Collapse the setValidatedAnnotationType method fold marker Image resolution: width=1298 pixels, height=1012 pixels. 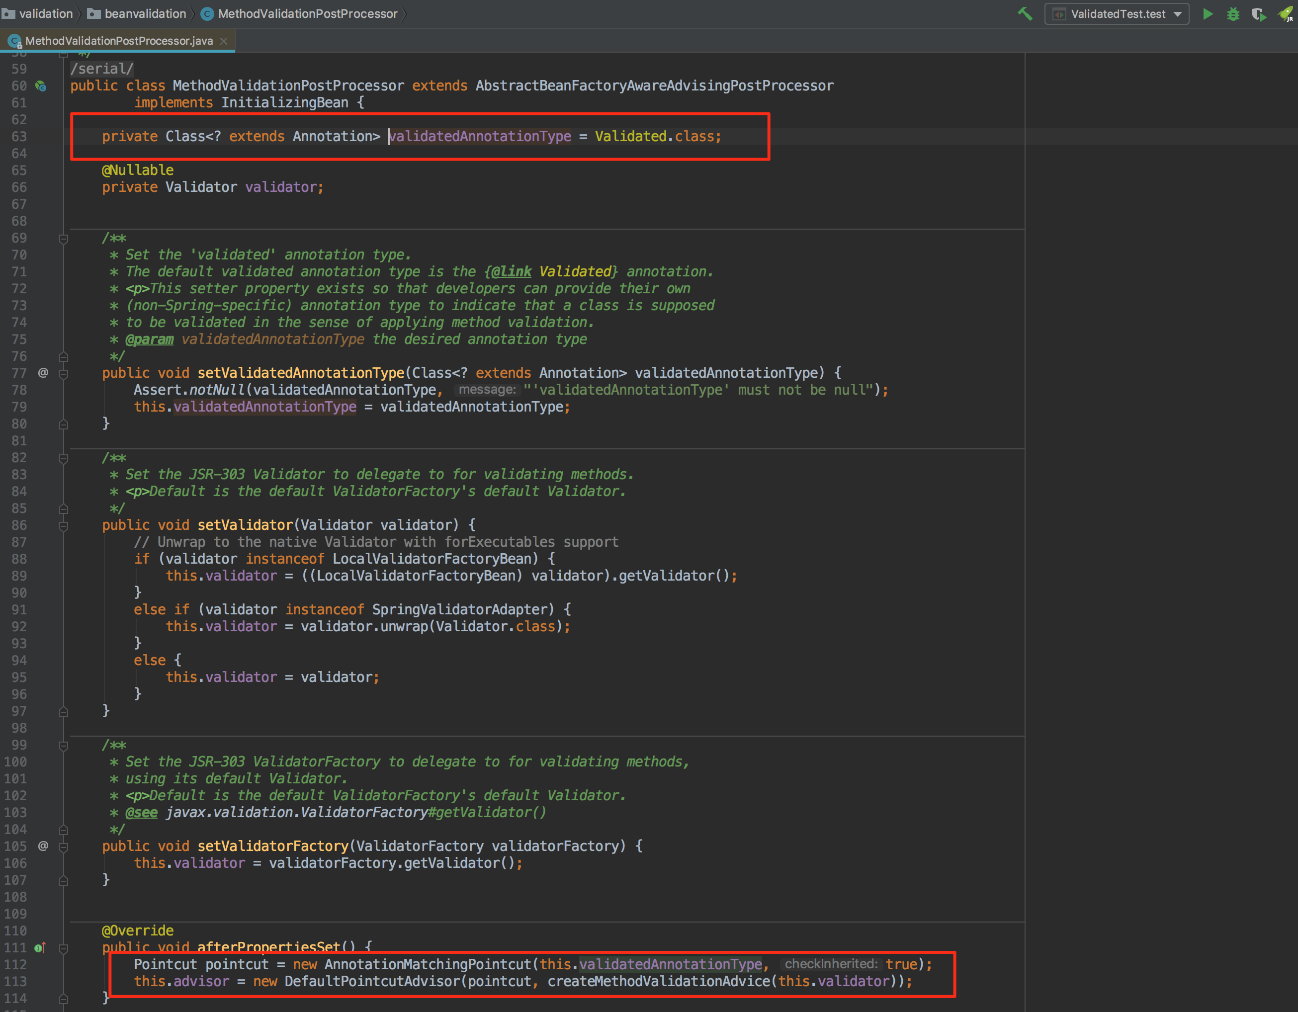click(x=64, y=373)
